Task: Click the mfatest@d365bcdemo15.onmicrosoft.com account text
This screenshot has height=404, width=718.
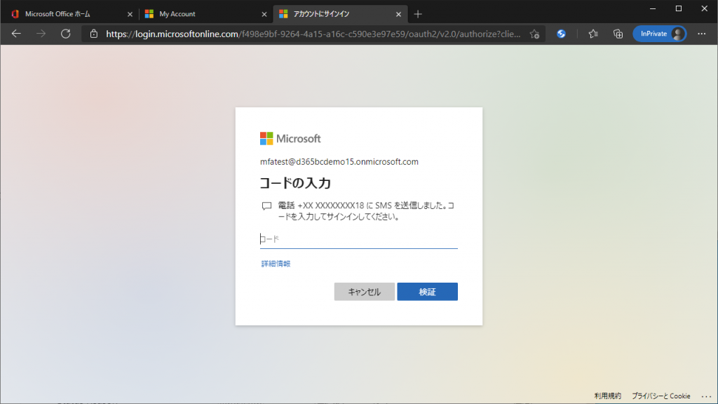Action: point(339,162)
